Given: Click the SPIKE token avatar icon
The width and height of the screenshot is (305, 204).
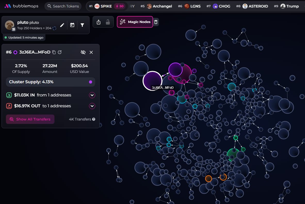Looking at the screenshot, I should [x=97, y=6].
